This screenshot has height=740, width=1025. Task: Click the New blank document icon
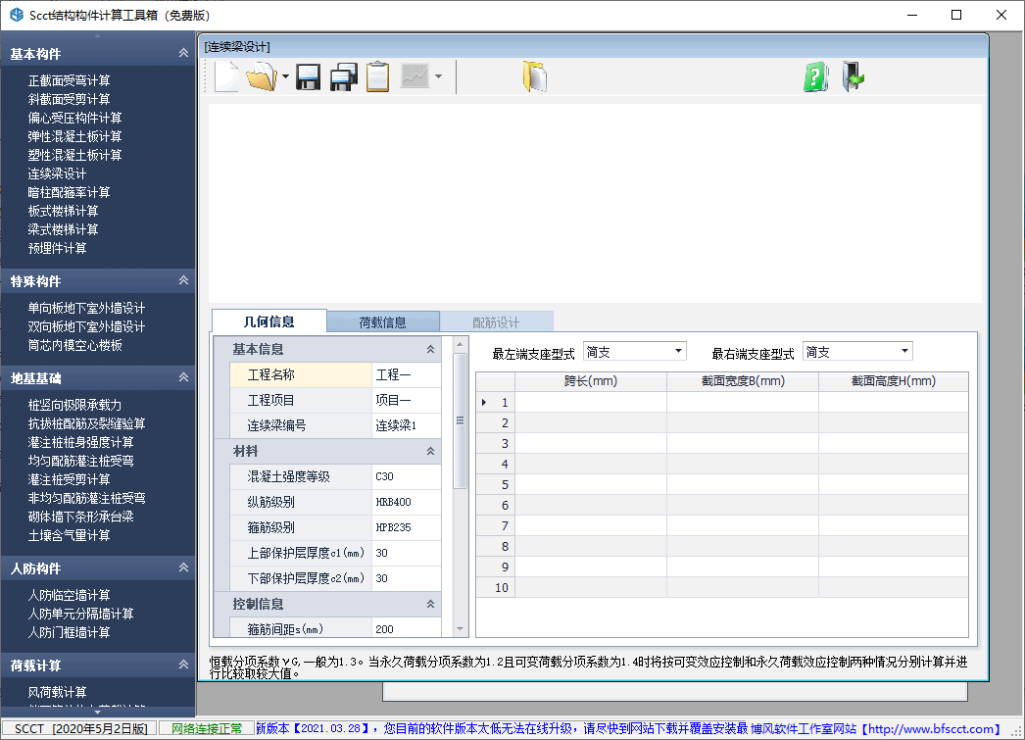click(x=226, y=77)
